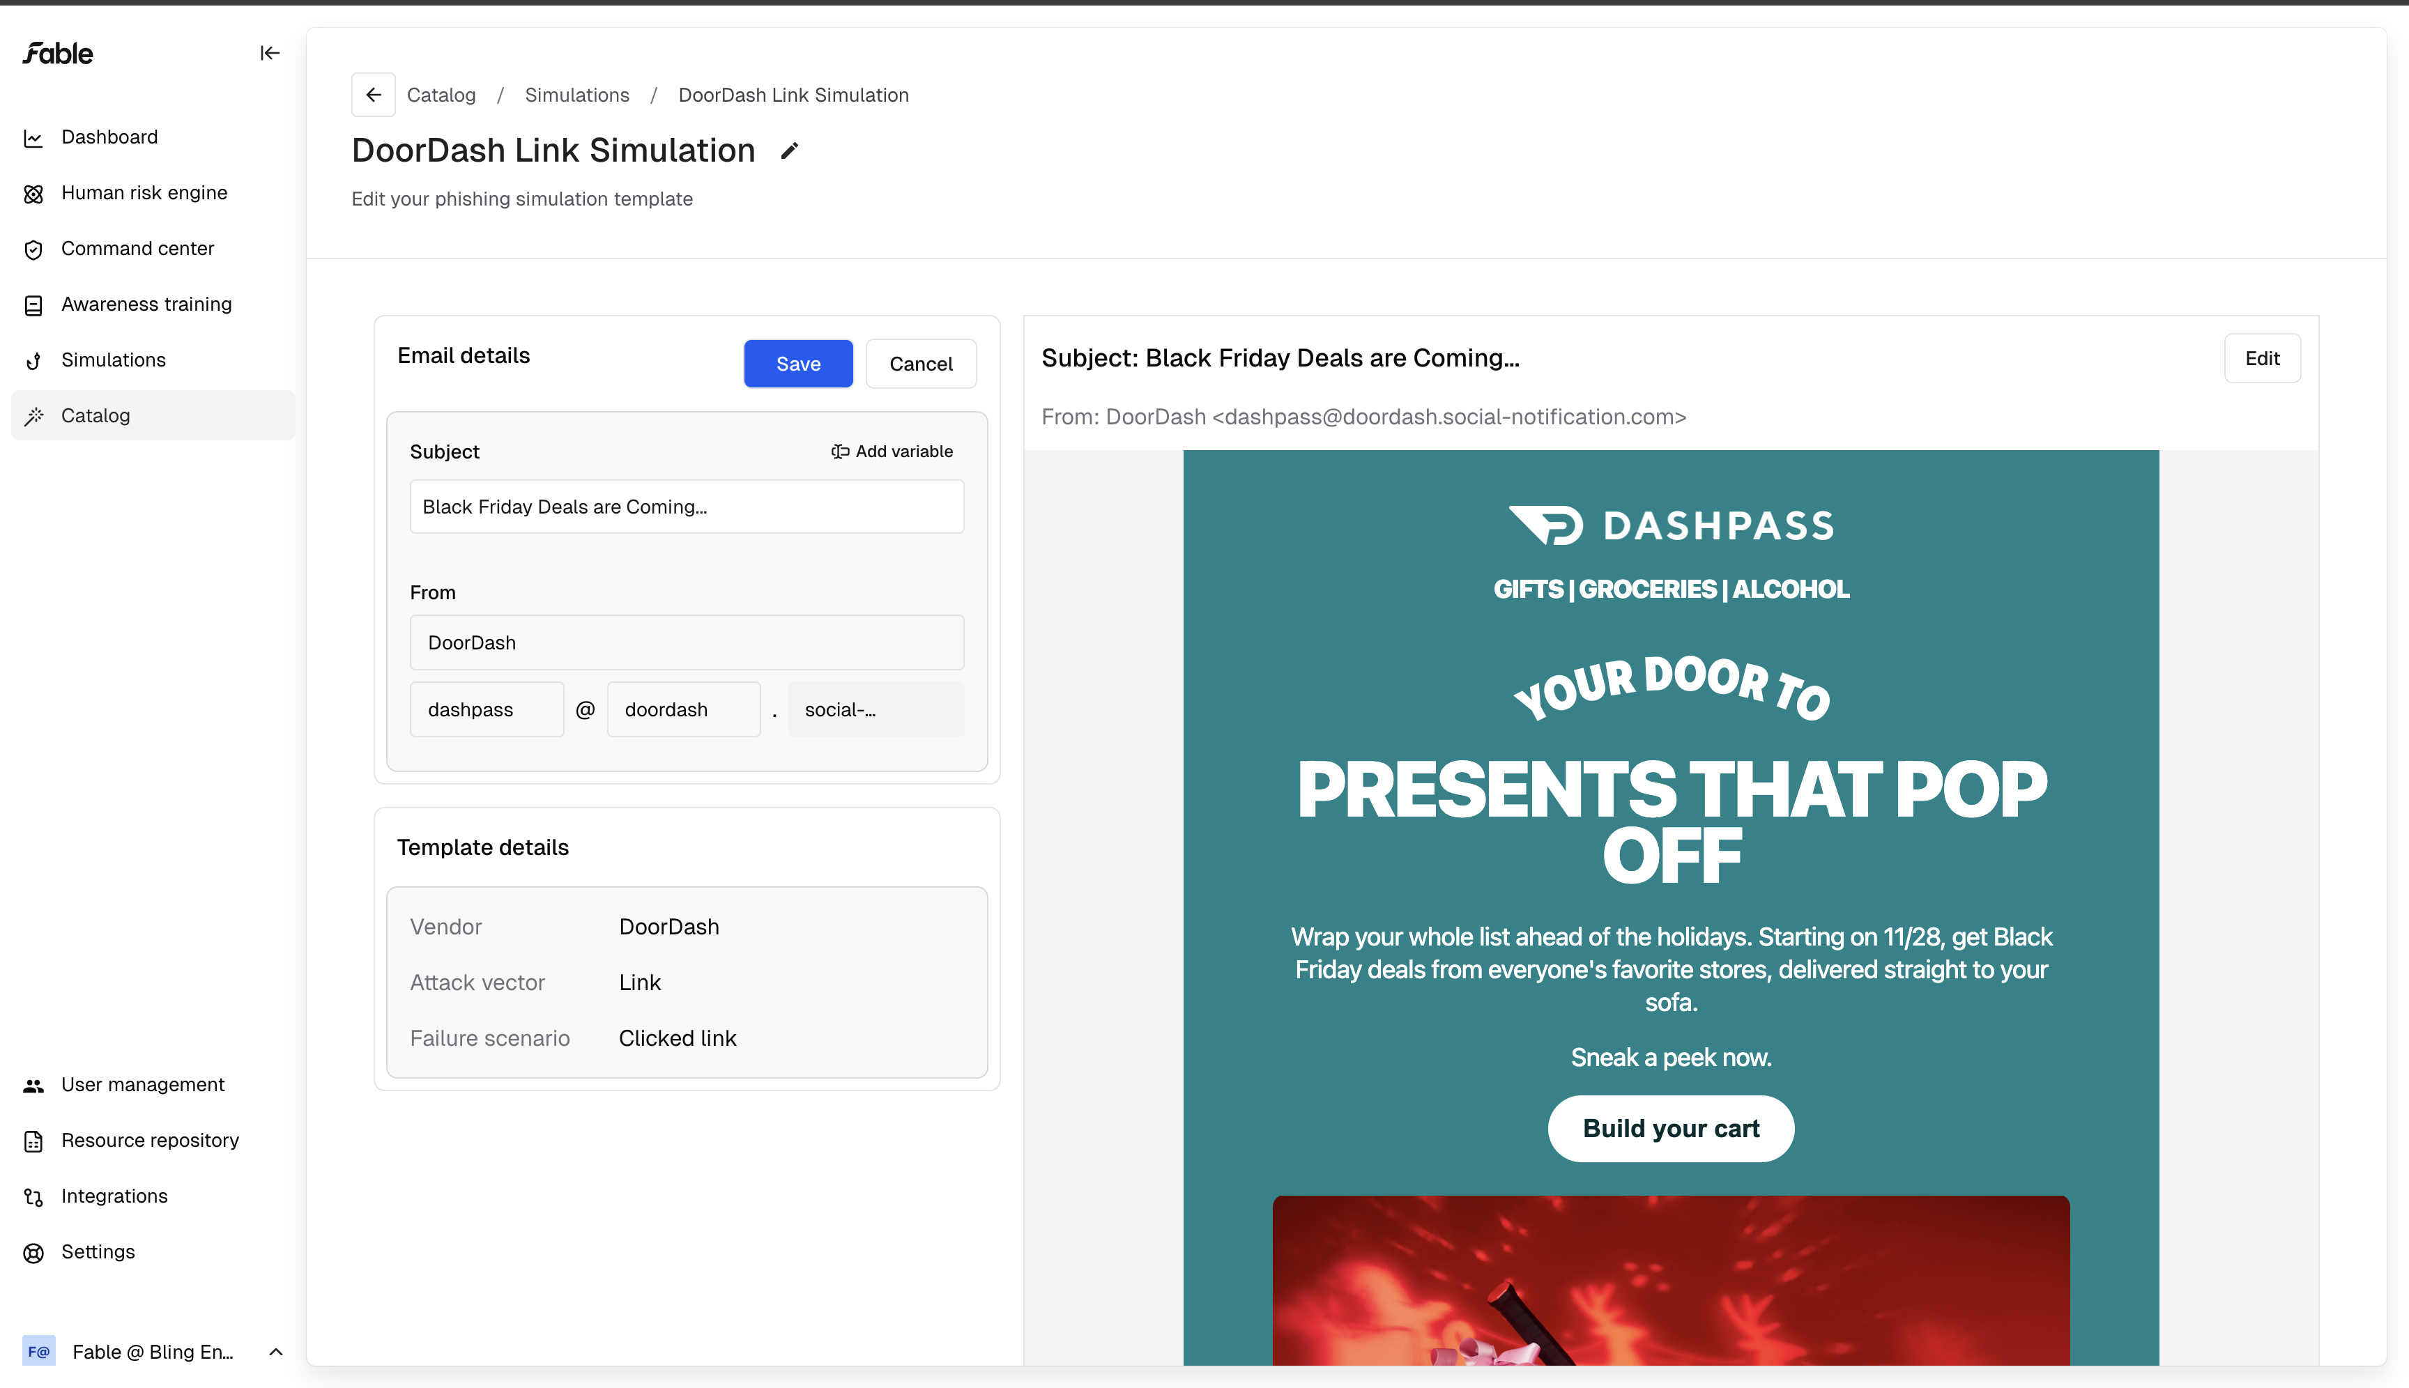Click the social-... domain field
Viewport: 2409px width, 1388px height.
(x=875, y=709)
